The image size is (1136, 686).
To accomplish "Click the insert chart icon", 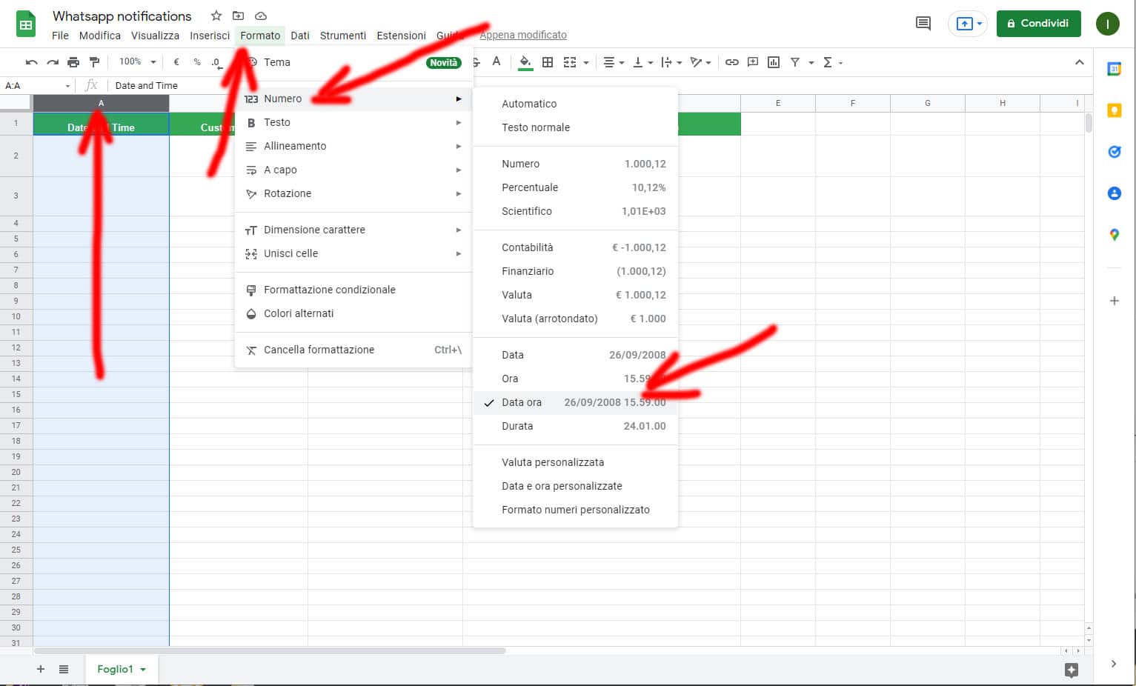I will point(774,62).
